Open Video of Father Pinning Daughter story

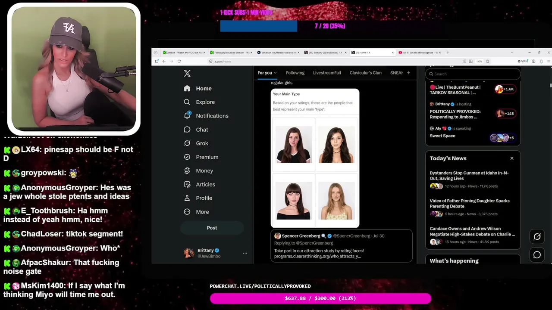[473, 208]
